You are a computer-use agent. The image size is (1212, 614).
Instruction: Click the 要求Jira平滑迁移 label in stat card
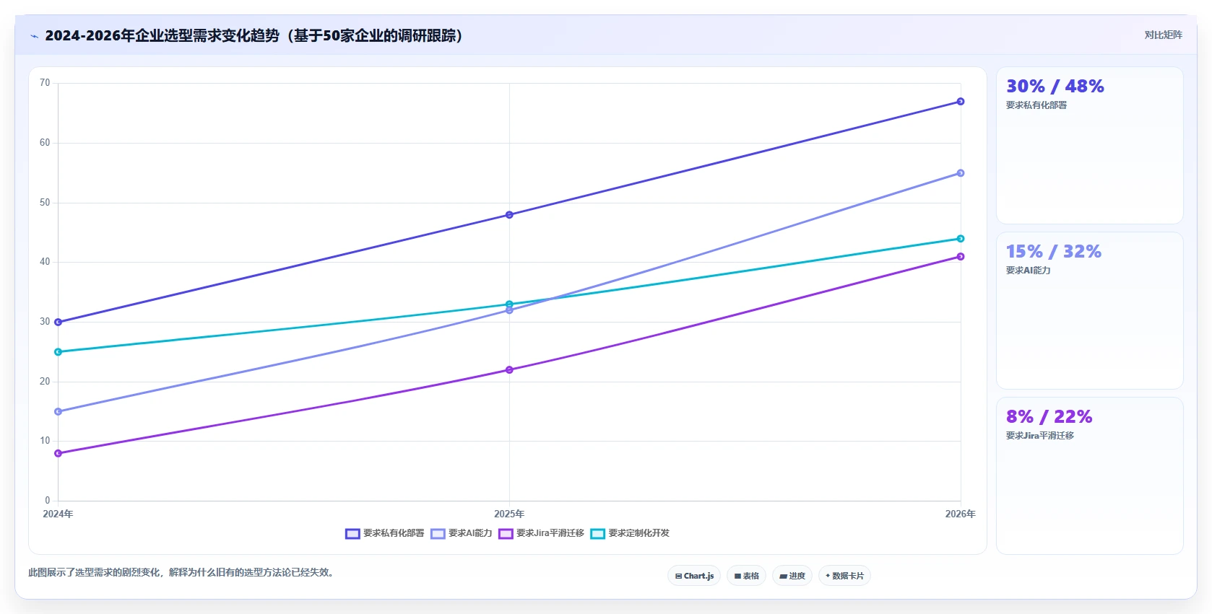coord(1039,436)
